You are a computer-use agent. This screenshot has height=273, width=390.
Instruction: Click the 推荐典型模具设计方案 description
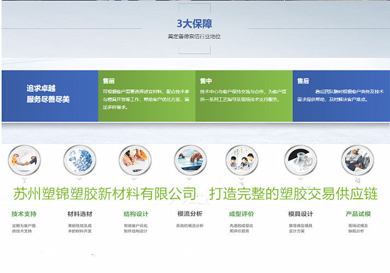coord(300,228)
